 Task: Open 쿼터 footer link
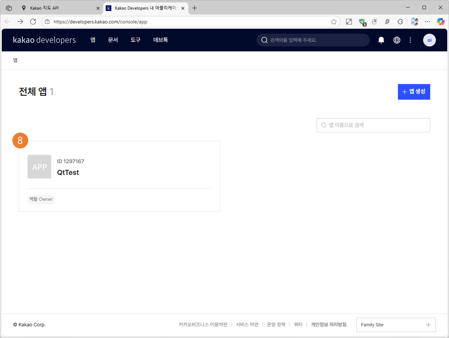pos(298,324)
